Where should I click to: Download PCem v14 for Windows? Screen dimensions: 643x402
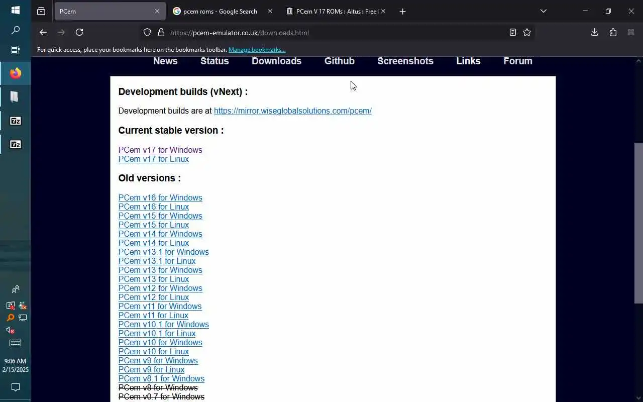160,234
